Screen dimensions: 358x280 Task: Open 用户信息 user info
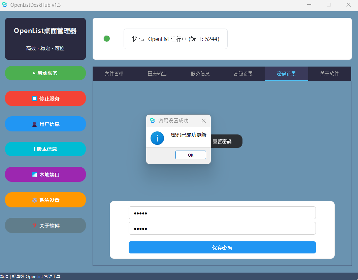tap(45, 124)
